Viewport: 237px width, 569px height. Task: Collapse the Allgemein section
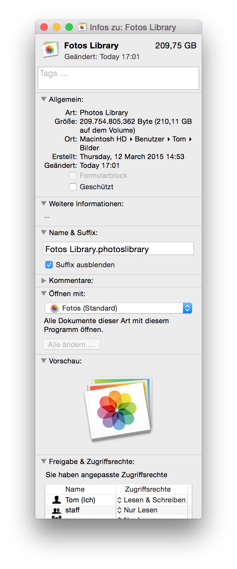(44, 99)
